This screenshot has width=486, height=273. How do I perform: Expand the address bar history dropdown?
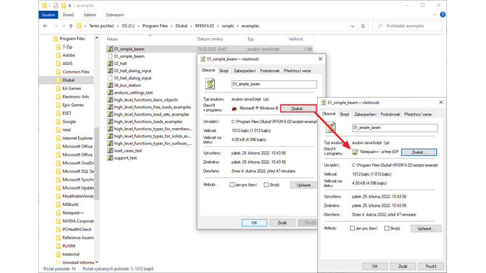coord(353,26)
